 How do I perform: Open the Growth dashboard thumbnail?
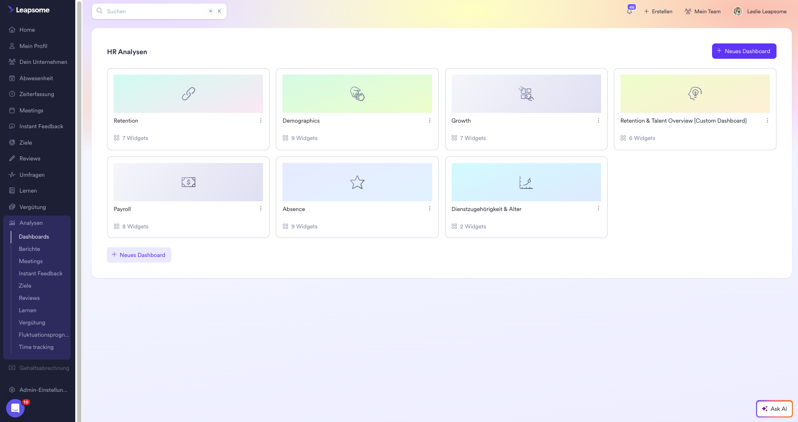pyautogui.click(x=526, y=94)
